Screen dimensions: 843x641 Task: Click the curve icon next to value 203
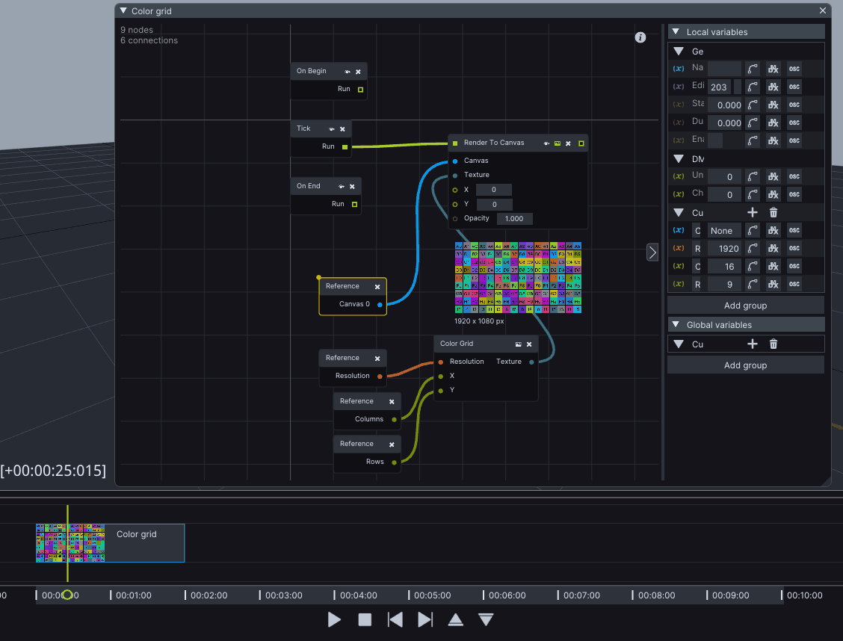pyautogui.click(x=753, y=87)
